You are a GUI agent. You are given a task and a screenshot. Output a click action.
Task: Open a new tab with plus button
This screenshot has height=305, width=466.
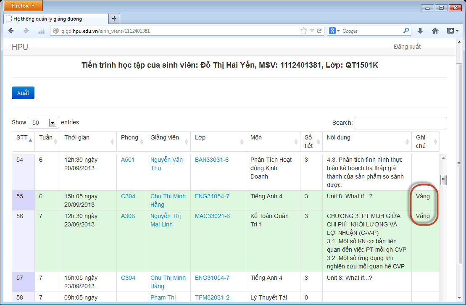pos(114,18)
